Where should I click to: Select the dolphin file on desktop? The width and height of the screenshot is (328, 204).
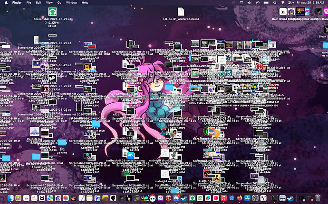click(125, 64)
